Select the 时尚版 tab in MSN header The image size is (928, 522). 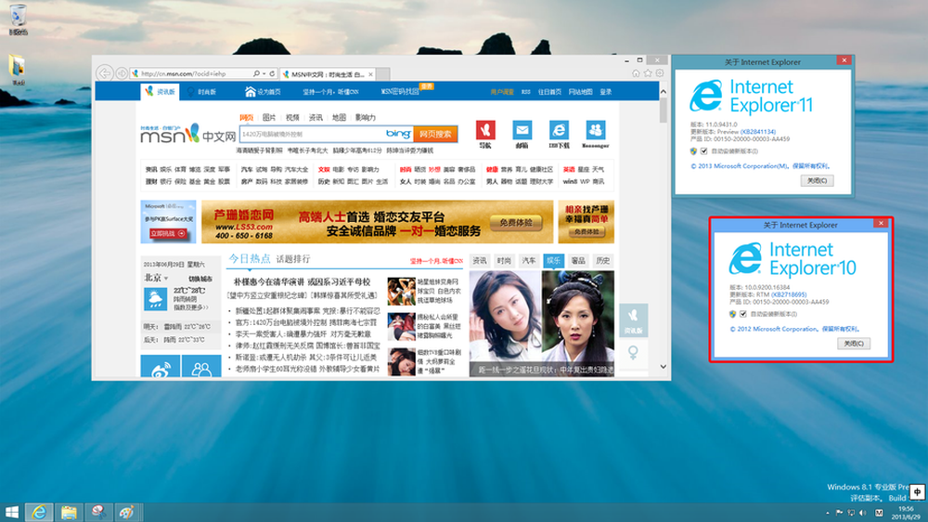click(x=201, y=92)
